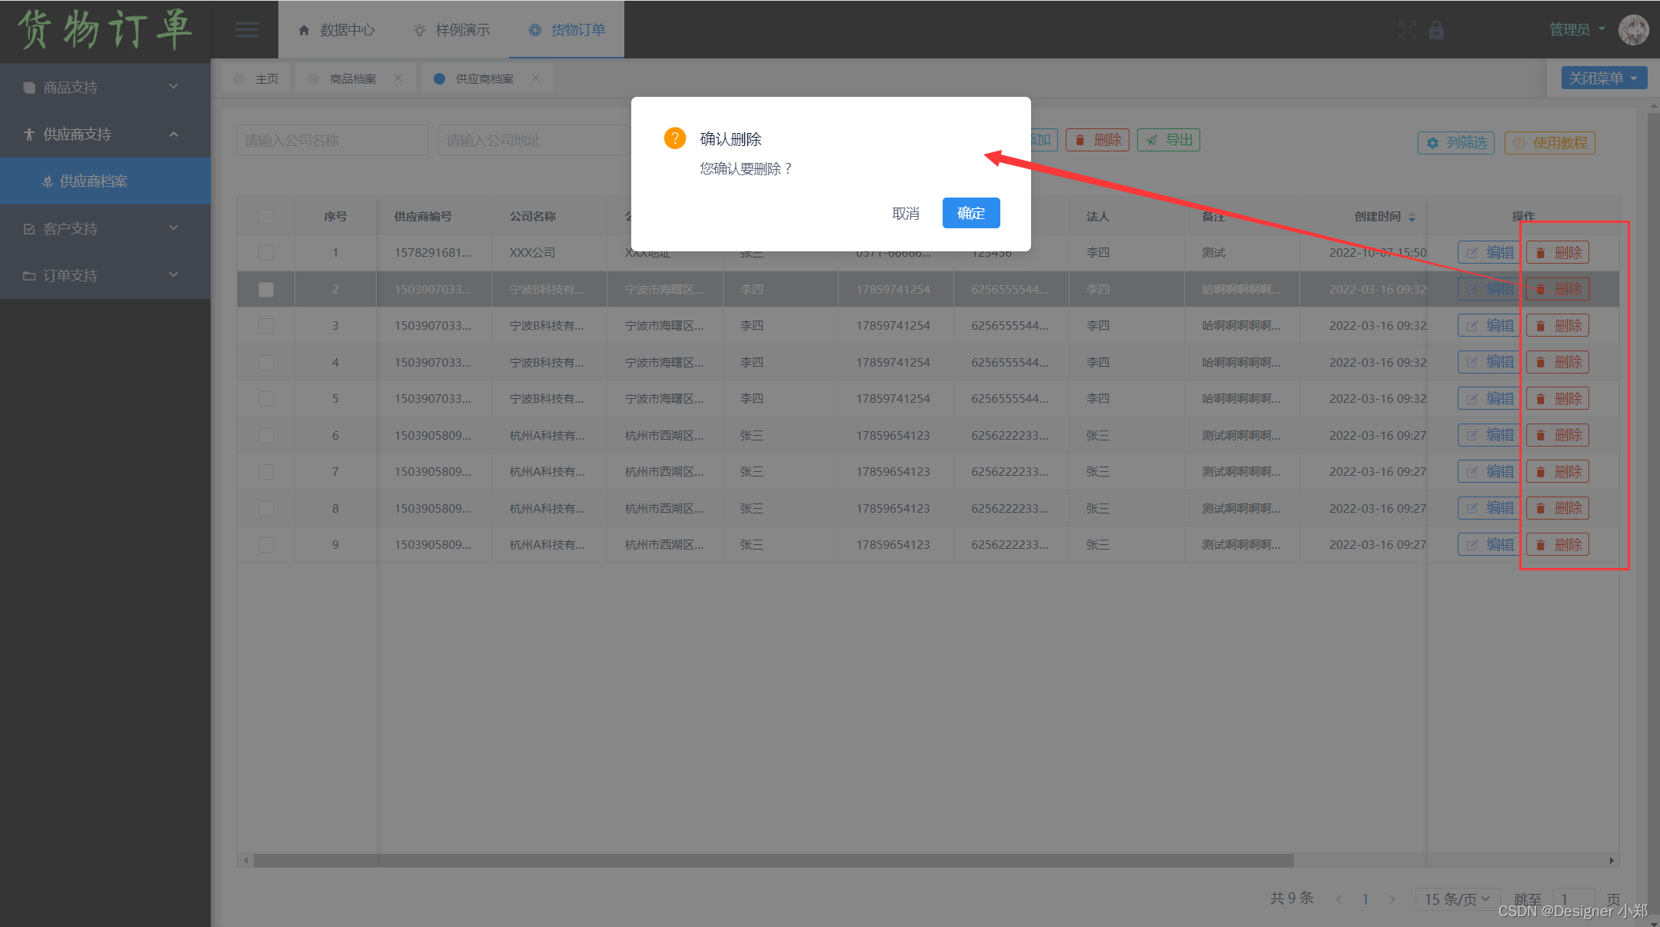Click the orange question mark dialog icon
Viewport: 1660px width, 927px height.
(x=674, y=138)
